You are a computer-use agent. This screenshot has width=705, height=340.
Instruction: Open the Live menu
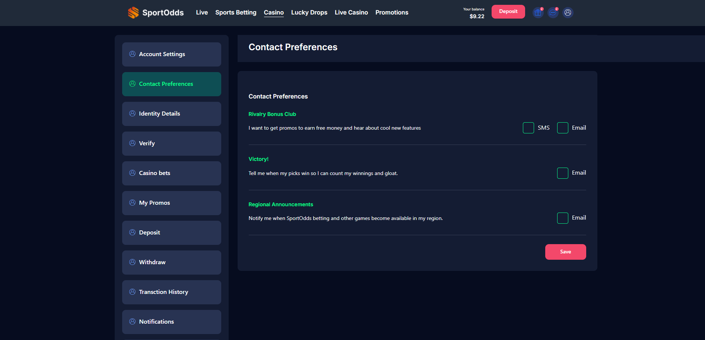202,13
